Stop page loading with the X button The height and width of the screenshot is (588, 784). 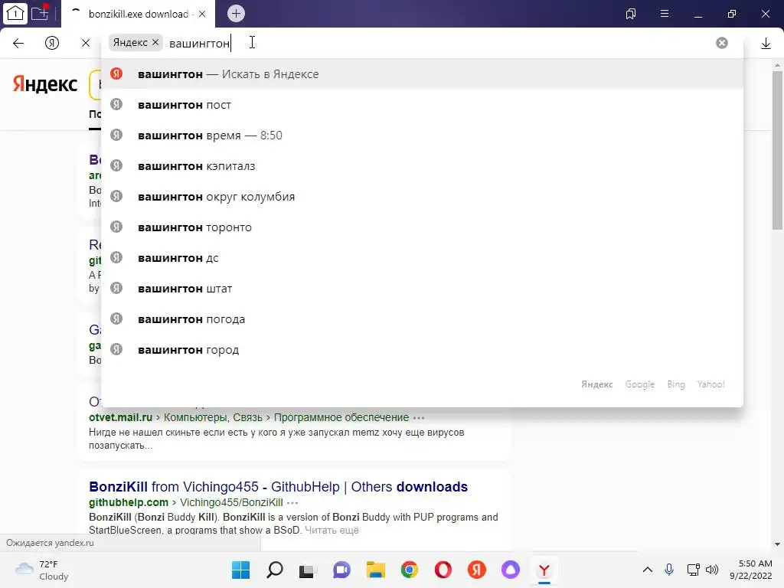pos(86,43)
